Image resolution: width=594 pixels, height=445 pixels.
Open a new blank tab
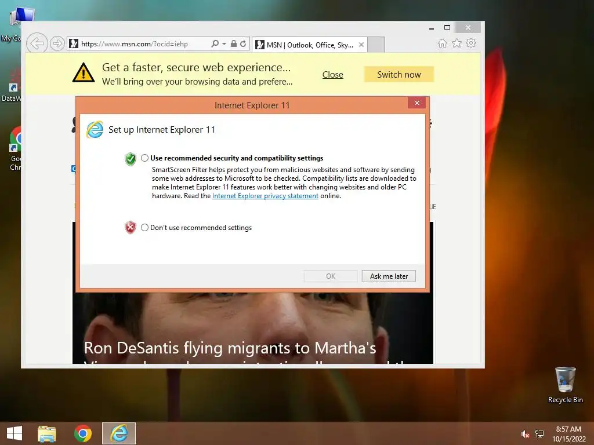376,45
